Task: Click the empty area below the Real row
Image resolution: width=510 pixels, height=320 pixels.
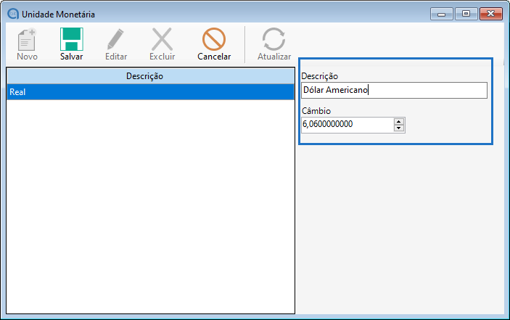Action: (150, 203)
